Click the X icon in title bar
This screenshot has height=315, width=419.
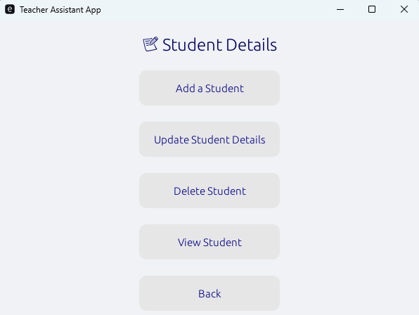pos(404,9)
